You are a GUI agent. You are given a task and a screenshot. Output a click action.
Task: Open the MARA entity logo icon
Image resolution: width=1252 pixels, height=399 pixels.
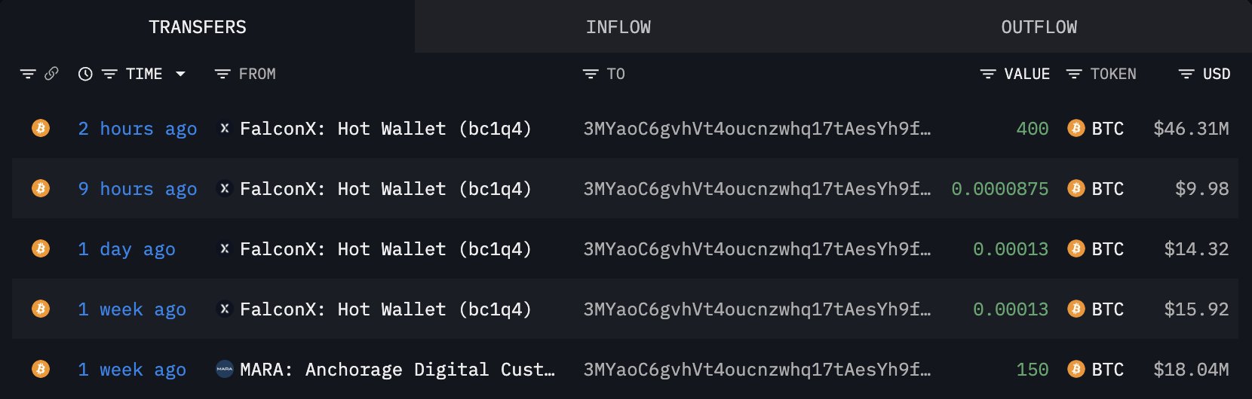[224, 369]
